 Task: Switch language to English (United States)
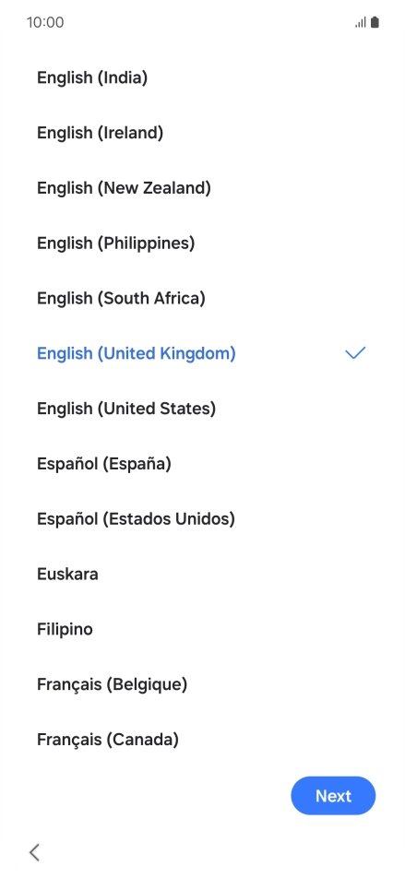202,409
